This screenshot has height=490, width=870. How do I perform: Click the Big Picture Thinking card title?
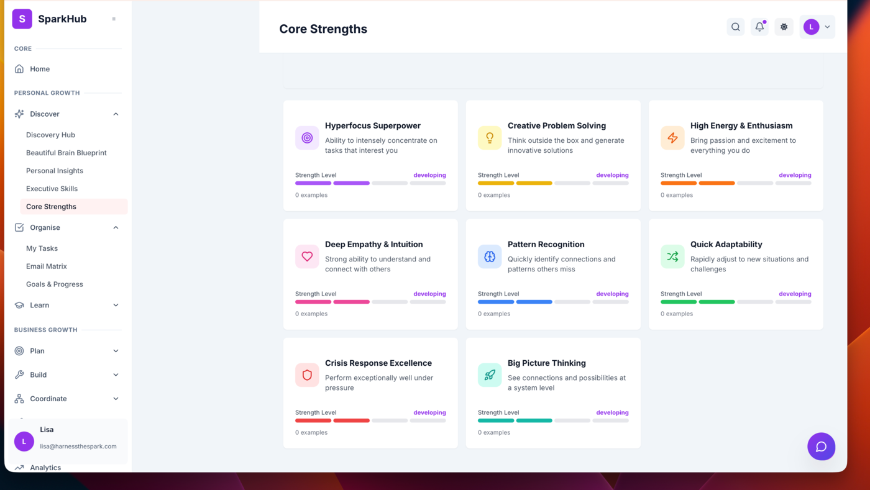point(547,363)
